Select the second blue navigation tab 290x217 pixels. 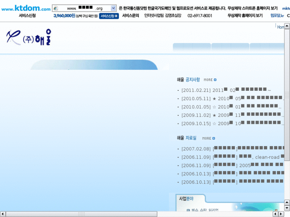pos(230,47)
